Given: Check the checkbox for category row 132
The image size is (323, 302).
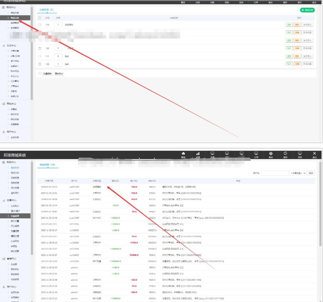Looking at the screenshot, I should (x=40, y=64).
